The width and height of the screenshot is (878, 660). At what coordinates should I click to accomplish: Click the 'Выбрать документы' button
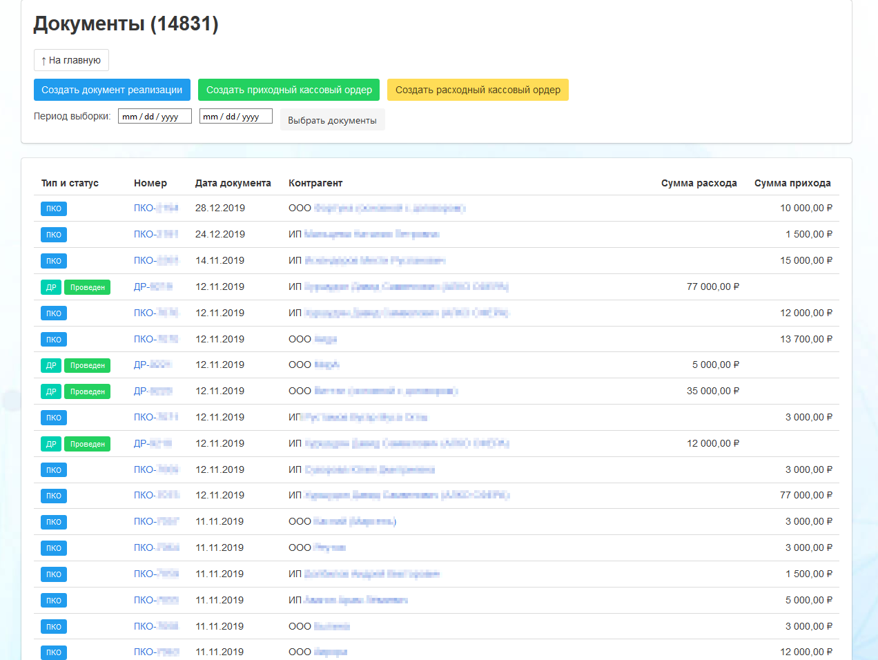point(332,120)
